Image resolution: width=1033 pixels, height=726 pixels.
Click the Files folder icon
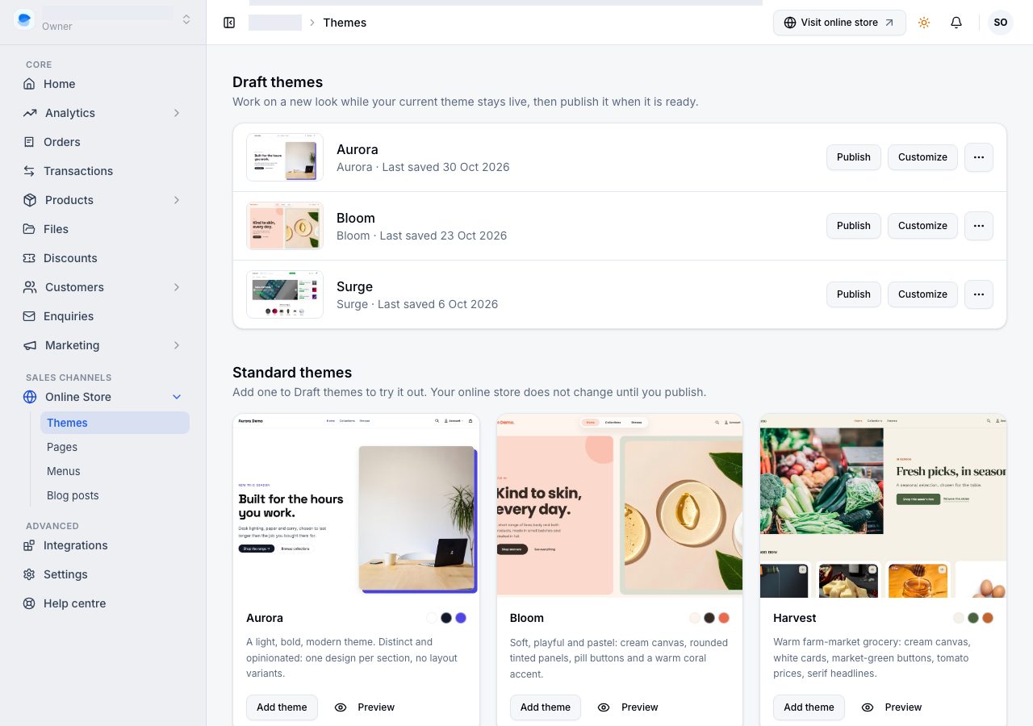(30, 229)
